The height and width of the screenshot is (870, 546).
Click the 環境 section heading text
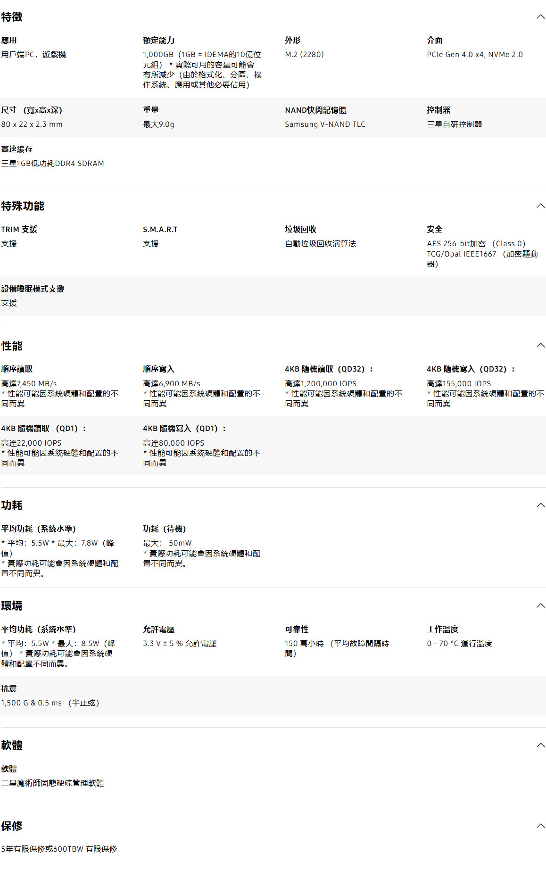[x=12, y=606]
